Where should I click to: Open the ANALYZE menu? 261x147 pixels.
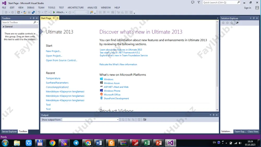(x=92, y=8)
